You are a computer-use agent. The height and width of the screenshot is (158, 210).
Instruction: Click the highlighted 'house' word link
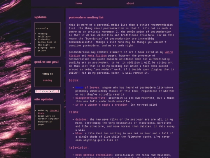coord(79,87)
